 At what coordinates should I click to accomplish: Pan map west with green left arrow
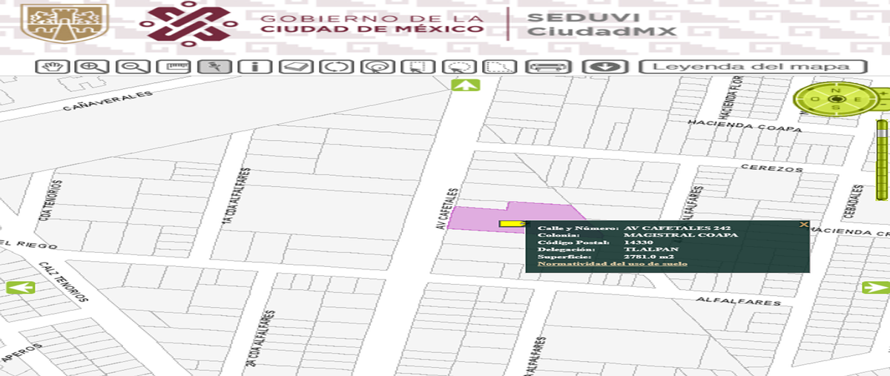click(20, 288)
